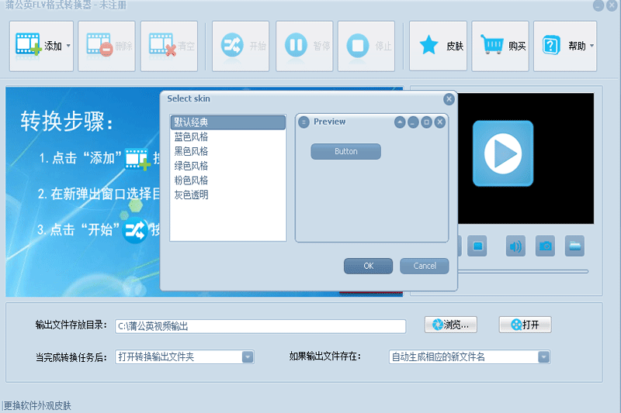
Task: Open the Add button dropdown arrow
Action: click(x=68, y=46)
